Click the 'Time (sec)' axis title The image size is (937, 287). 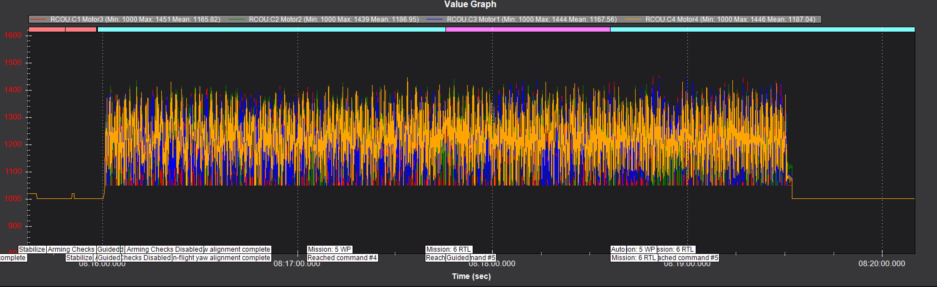471,276
